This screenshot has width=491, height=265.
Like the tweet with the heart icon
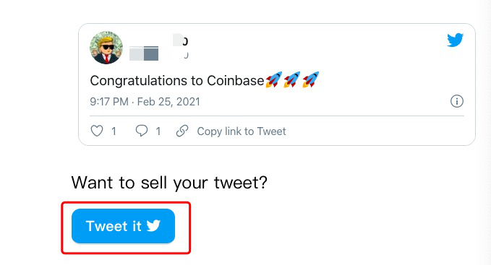[x=97, y=131]
